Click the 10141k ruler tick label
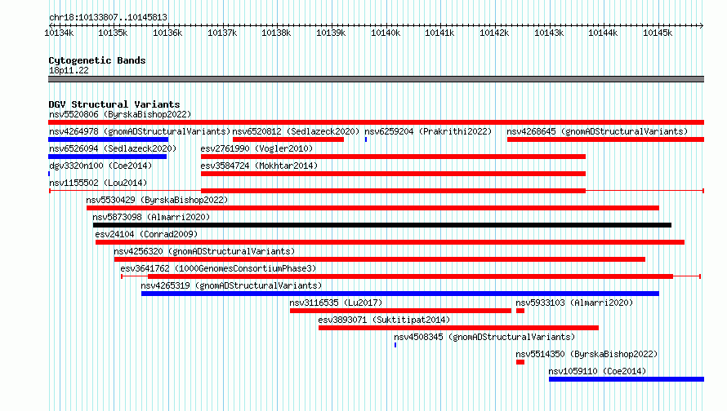The width and height of the screenshot is (727, 411). click(x=439, y=33)
